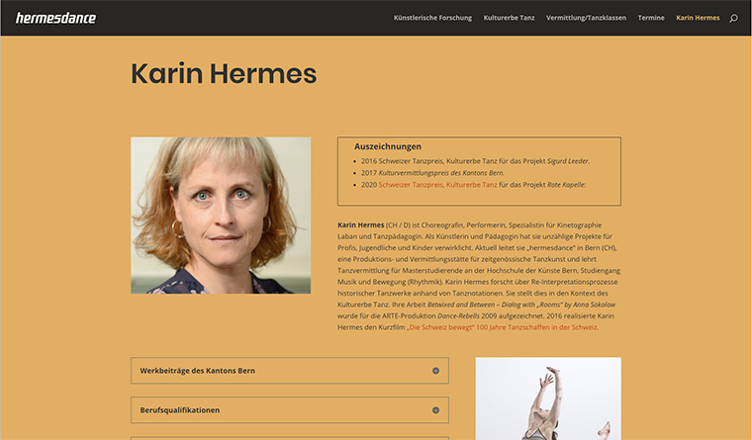This screenshot has height=440, width=752.
Task: Click the 2017 Kulturvermittlungspreis list entry
Action: click(432, 173)
